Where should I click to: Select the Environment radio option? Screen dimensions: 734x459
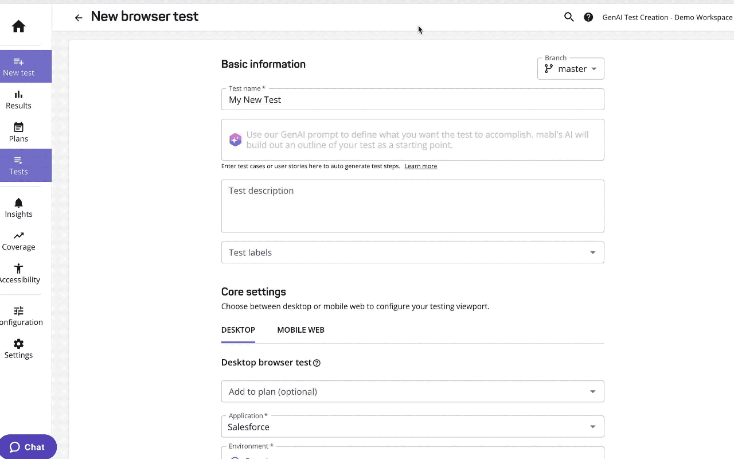tap(235, 457)
